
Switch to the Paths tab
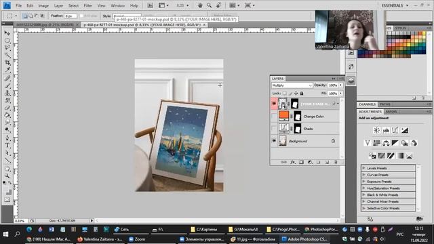[384, 104]
